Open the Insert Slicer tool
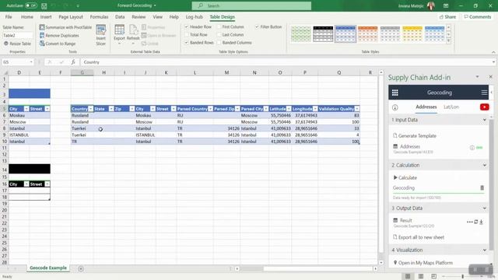This screenshot has width=498, height=280. point(100,35)
